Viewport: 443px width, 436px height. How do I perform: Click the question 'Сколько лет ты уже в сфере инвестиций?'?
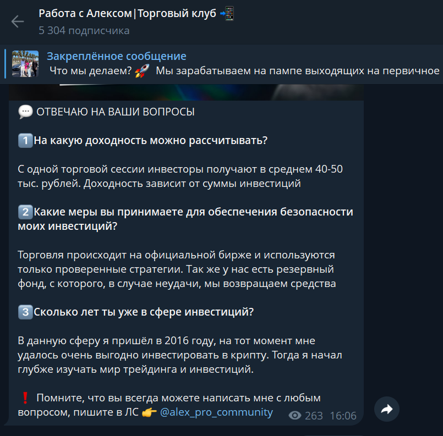pyautogui.click(x=144, y=312)
